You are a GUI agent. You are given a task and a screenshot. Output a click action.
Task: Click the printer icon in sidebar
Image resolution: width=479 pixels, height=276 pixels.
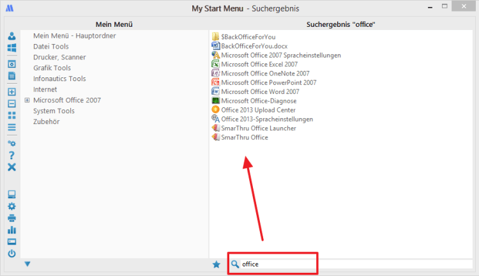point(11,218)
